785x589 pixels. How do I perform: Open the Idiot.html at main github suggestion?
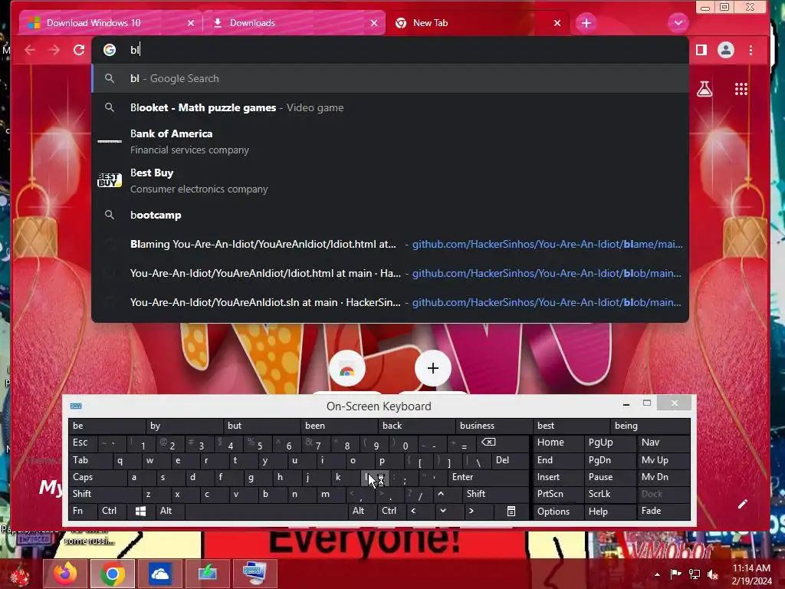point(390,273)
